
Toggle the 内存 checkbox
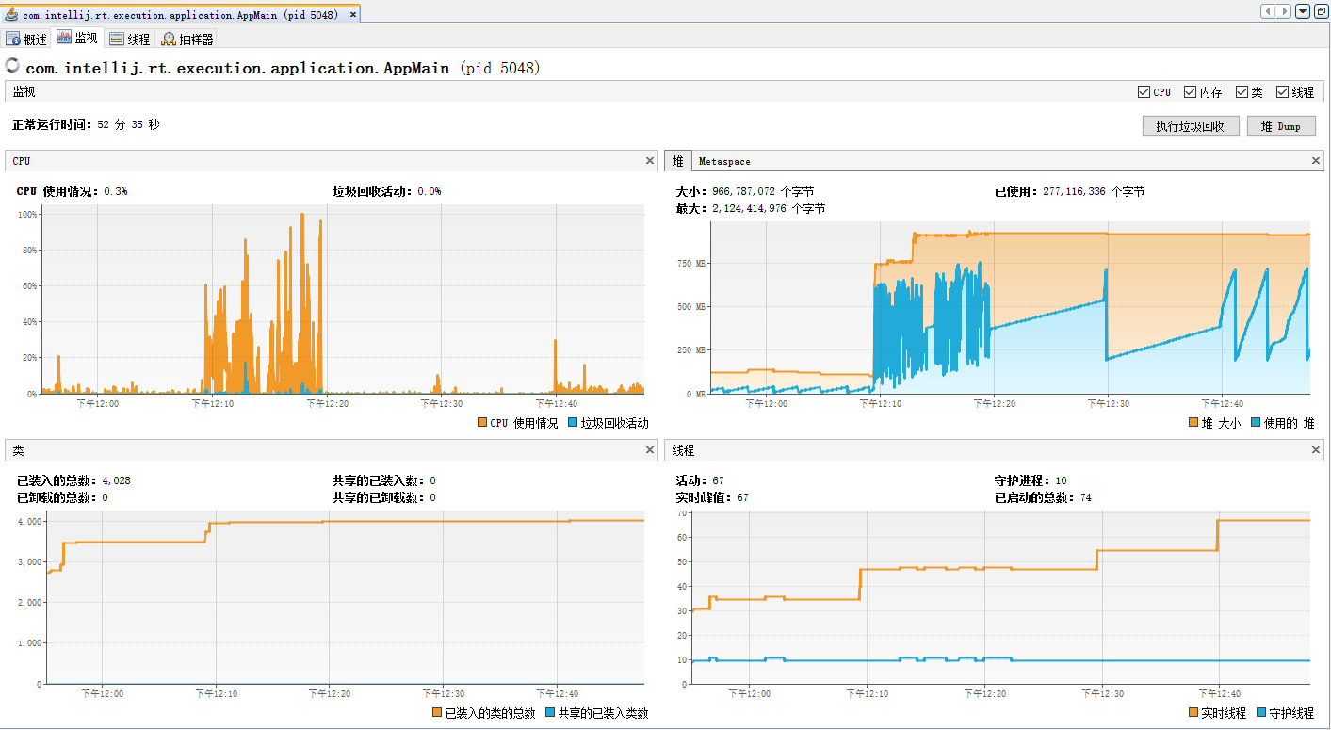1190,91
